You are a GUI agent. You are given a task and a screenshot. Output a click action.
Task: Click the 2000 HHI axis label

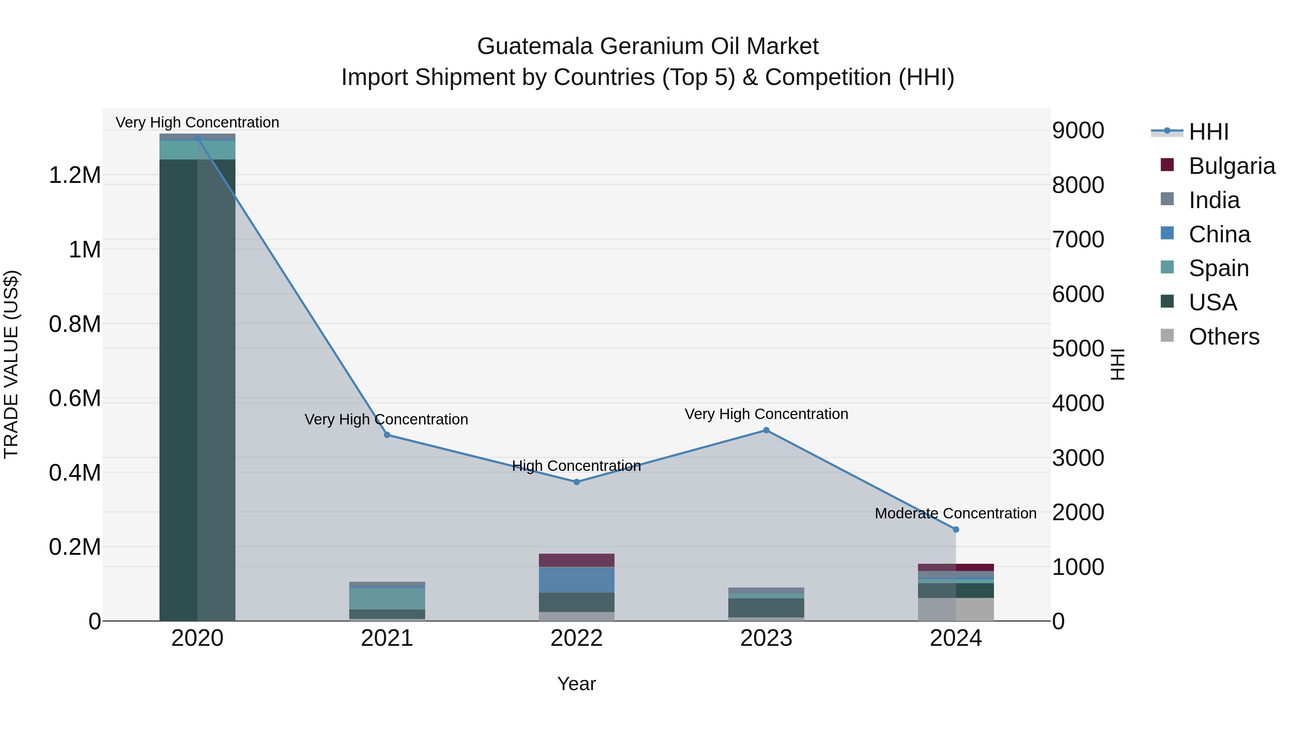(1078, 512)
